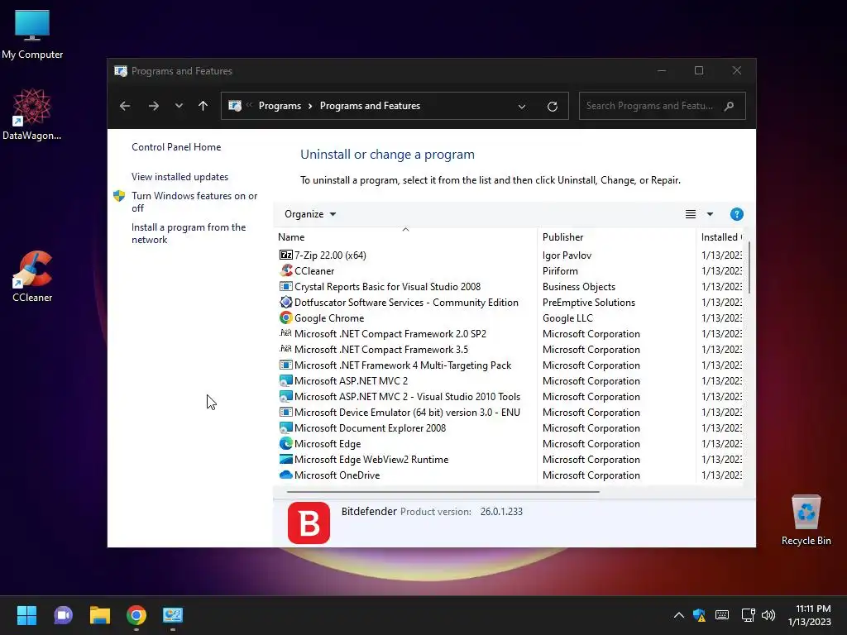847x635 pixels.
Task: Open Install a program from the network
Action: (x=189, y=233)
